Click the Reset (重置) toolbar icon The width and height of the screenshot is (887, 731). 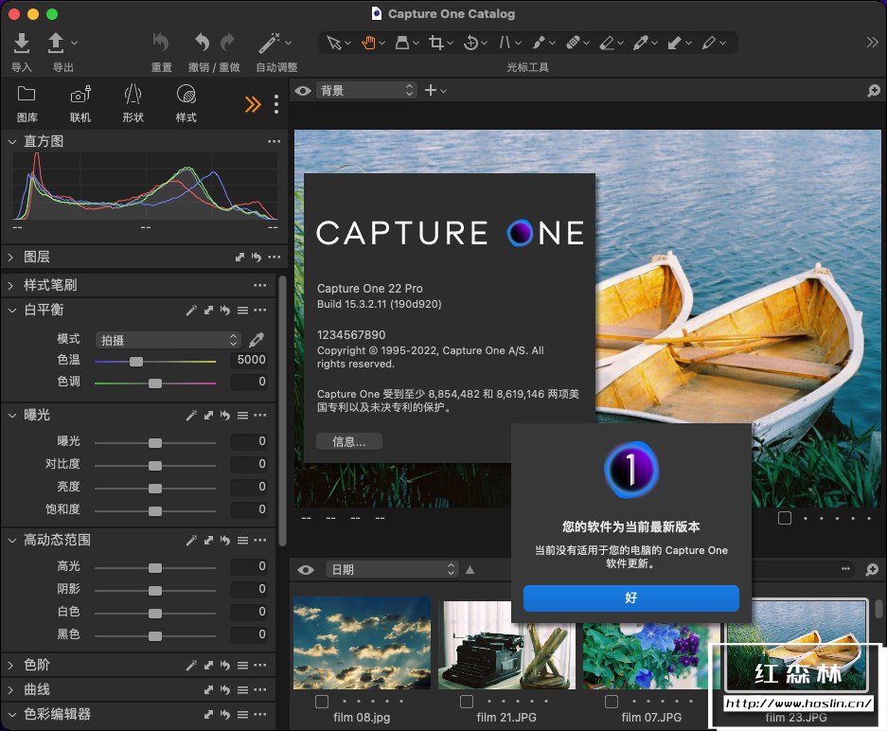click(x=161, y=43)
